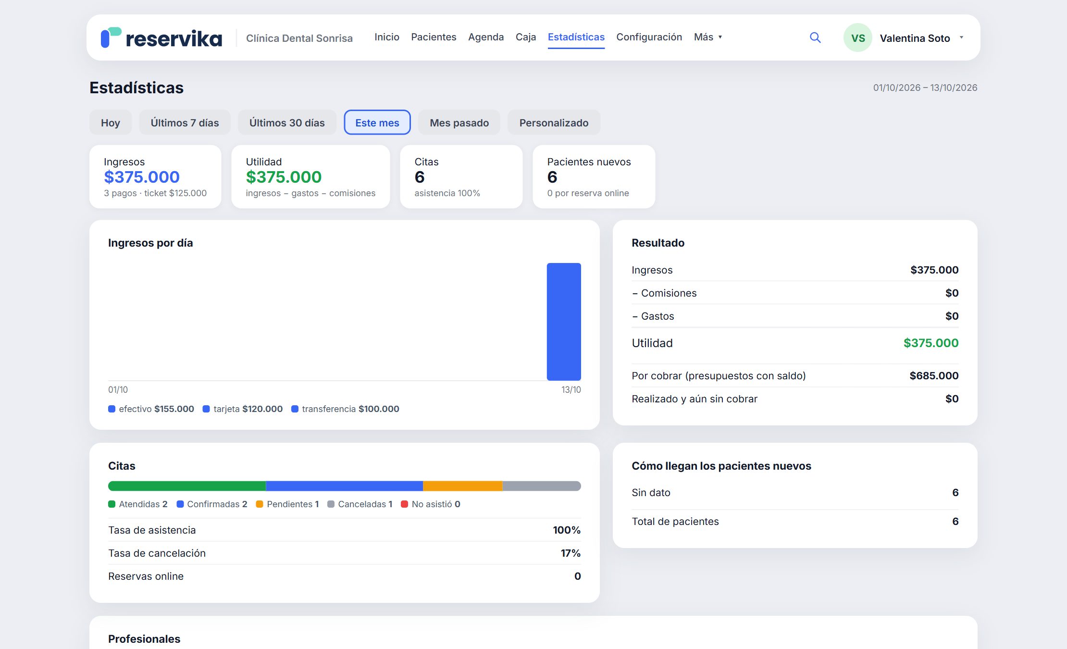Click the No asistió red legend dot
Image resolution: width=1067 pixels, height=649 pixels.
pos(405,504)
